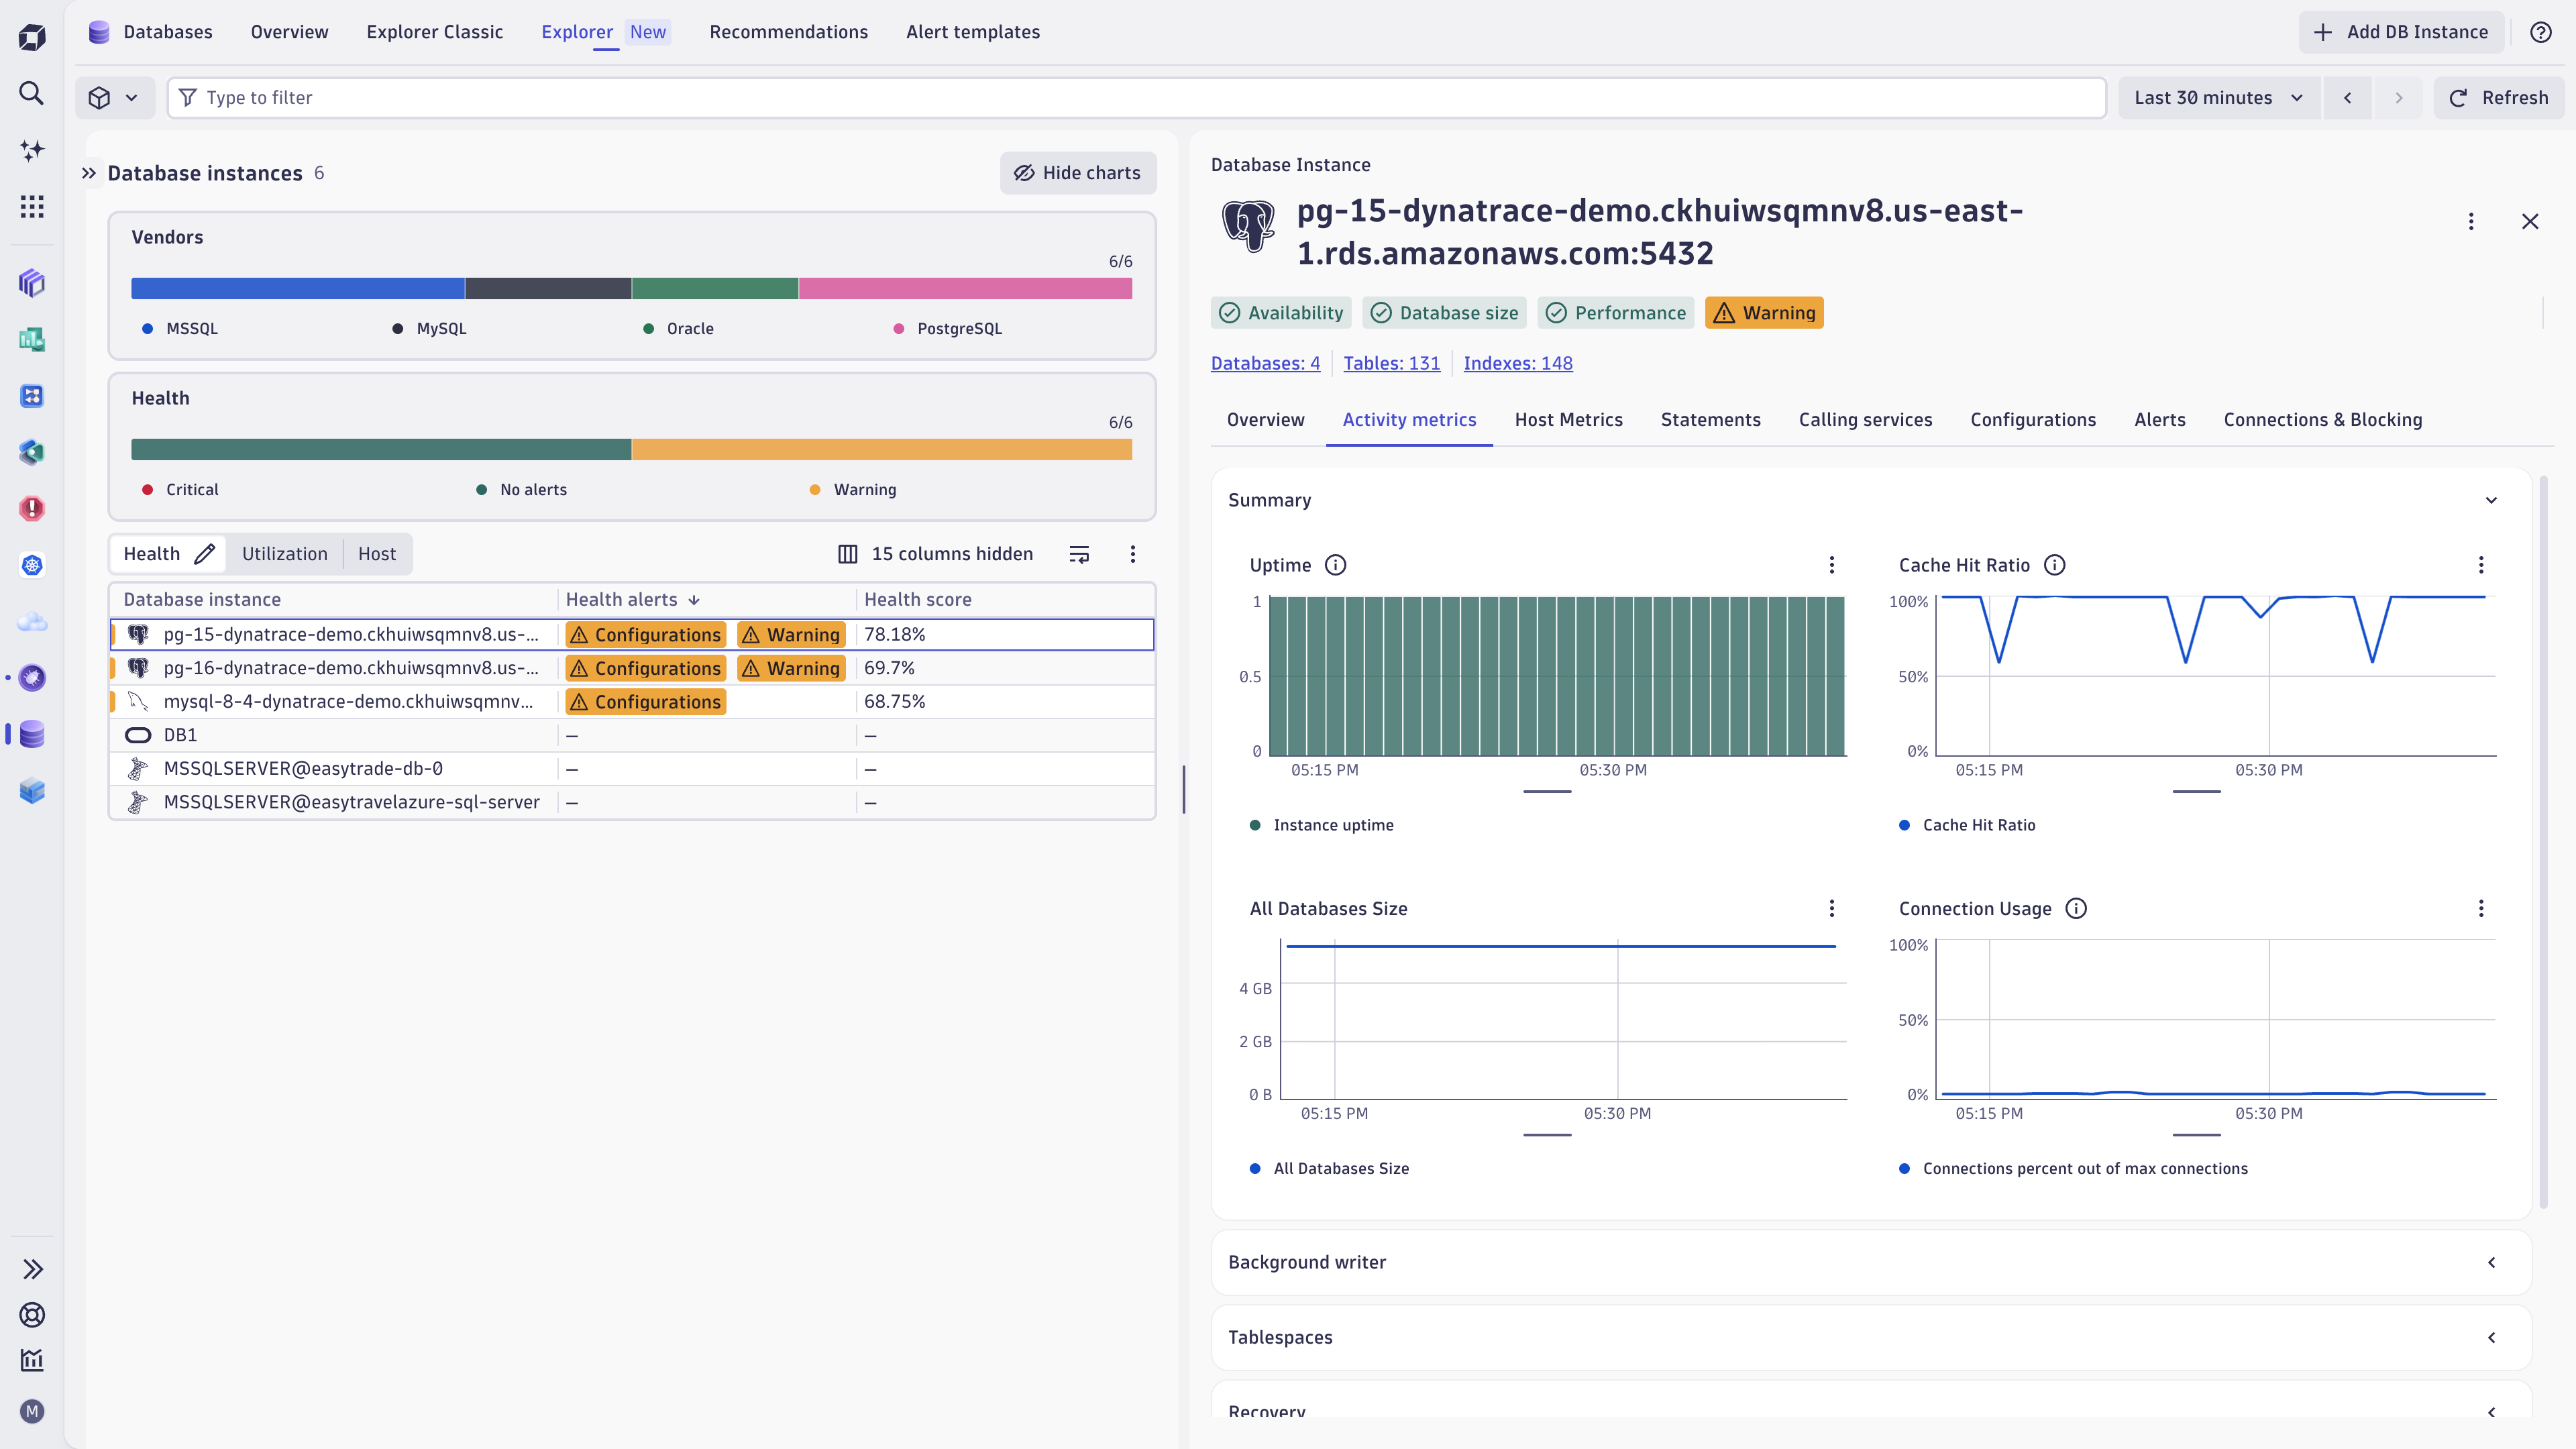Toggle the Instance uptime legend series

[1321, 825]
